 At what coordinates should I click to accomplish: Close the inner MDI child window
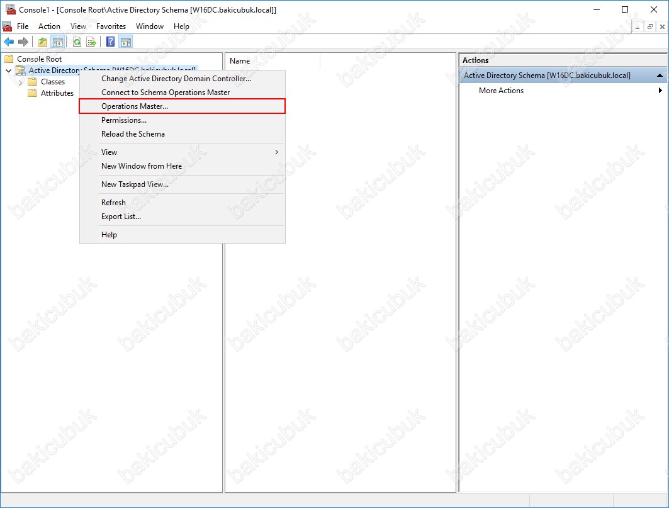tap(662, 26)
